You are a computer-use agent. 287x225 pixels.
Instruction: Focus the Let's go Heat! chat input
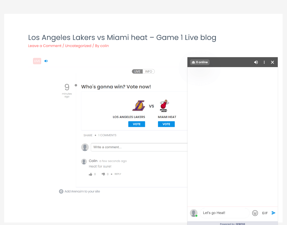coord(225,213)
